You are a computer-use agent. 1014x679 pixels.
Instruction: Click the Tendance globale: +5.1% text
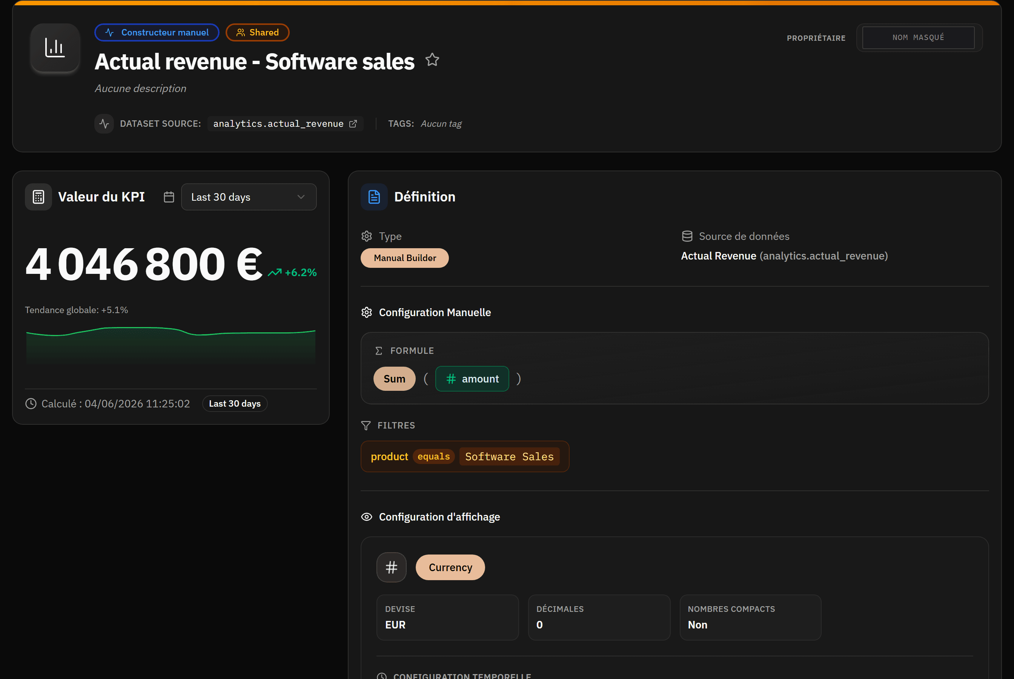[76, 310]
